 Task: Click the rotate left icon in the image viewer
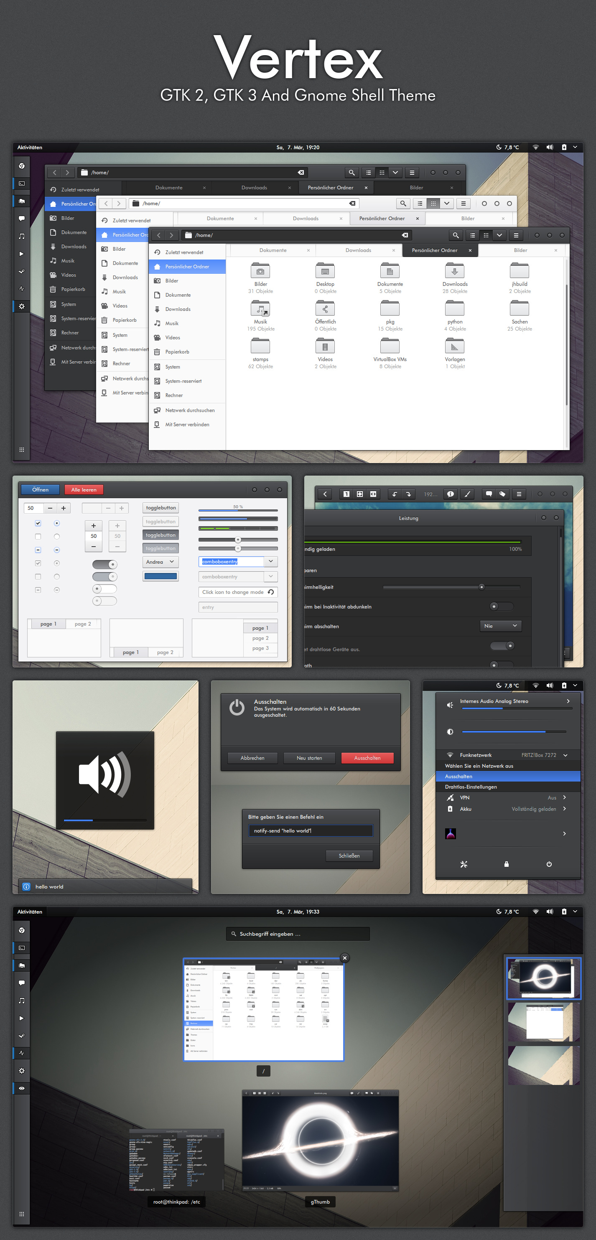394,494
